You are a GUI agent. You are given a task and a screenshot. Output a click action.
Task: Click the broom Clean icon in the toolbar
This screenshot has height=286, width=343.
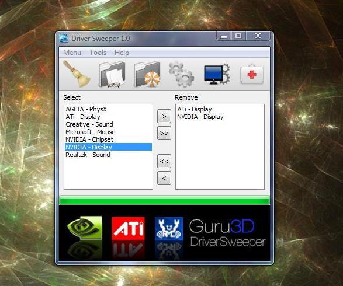point(77,74)
